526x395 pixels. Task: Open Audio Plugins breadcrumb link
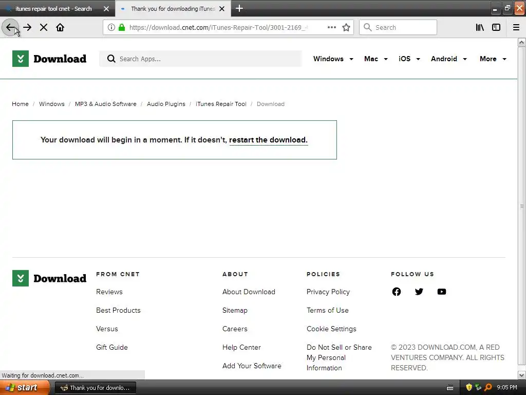pyautogui.click(x=166, y=104)
